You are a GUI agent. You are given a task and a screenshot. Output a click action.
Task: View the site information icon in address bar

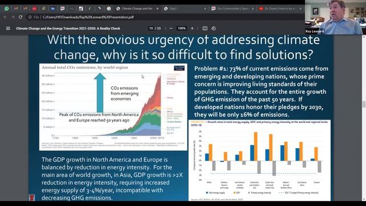[30, 17]
